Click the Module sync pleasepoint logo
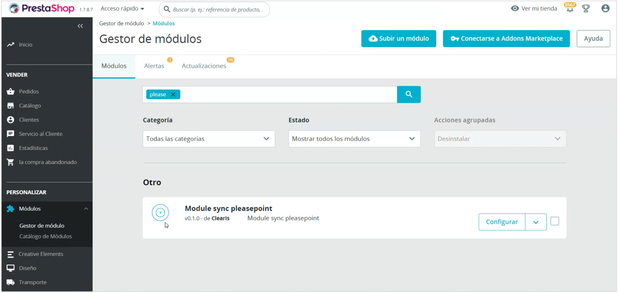Image resolution: width=618 pixels, height=293 pixels. tap(160, 213)
